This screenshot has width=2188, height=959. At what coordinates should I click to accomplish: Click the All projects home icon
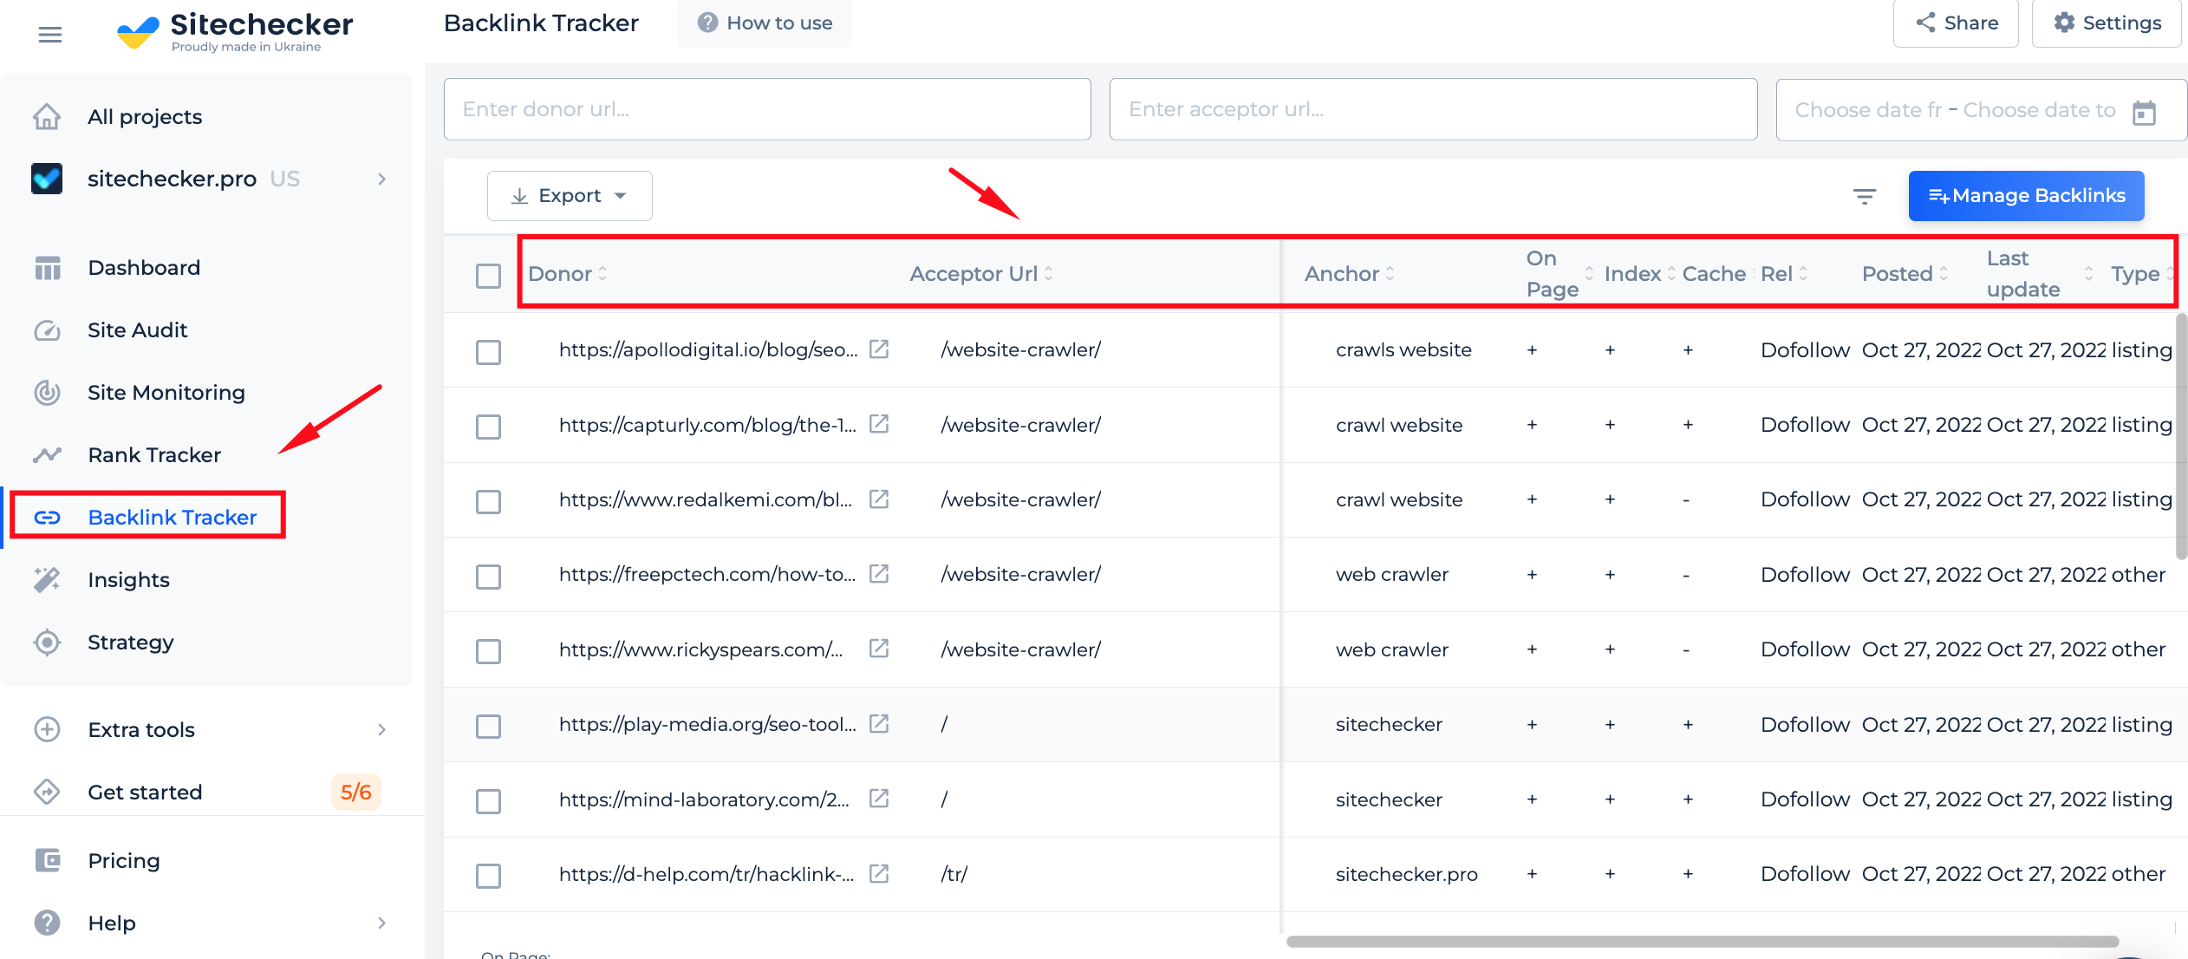click(x=47, y=116)
